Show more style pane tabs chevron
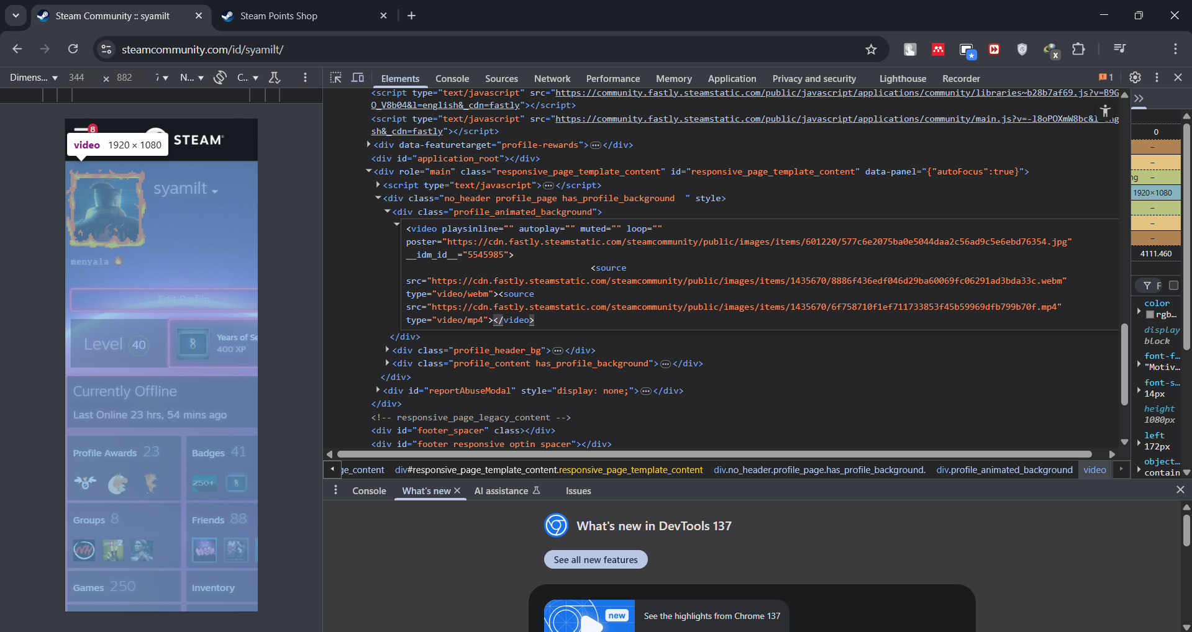1192x632 pixels. point(1139,99)
